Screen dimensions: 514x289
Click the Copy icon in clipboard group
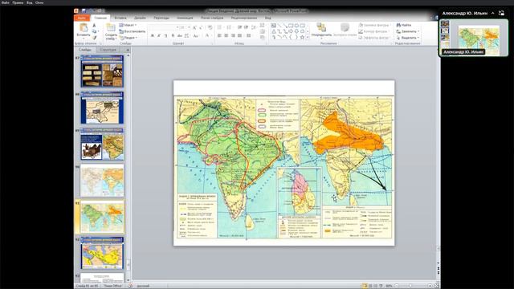94,31
